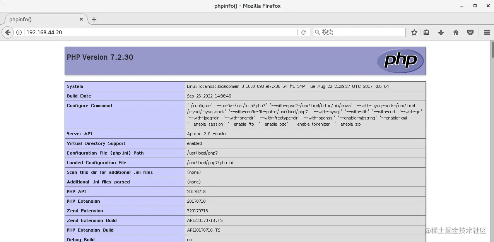
Task: Click the search magnifier icon
Action: [x=317, y=32]
